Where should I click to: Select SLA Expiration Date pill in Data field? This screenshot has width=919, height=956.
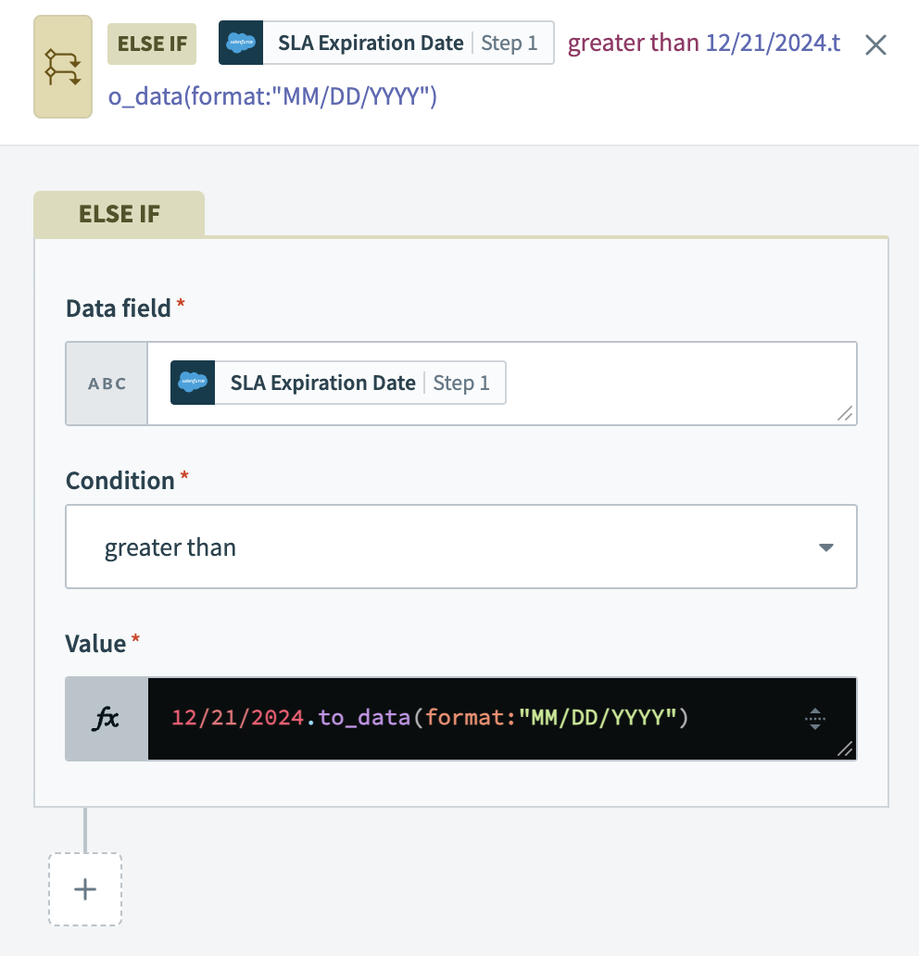click(322, 383)
